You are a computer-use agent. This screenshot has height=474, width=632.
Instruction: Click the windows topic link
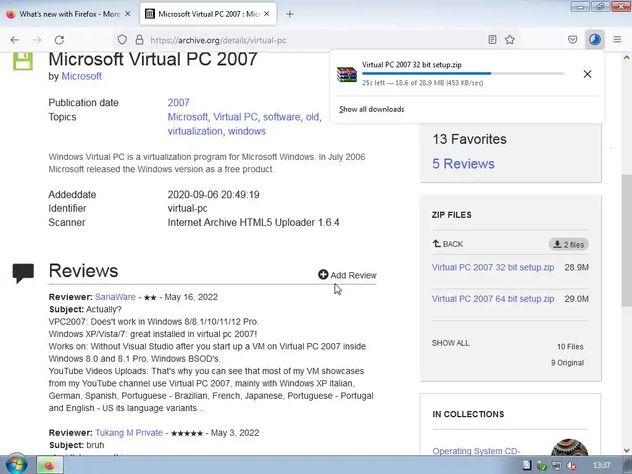pos(247,131)
